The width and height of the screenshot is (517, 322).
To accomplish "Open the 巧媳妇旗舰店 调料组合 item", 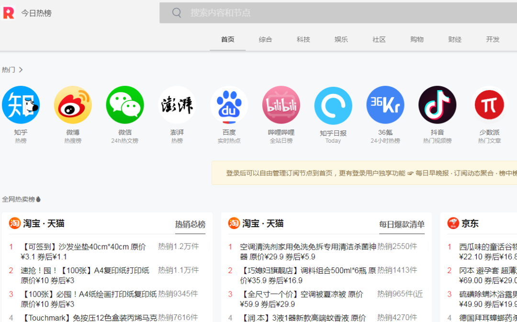I will [308, 276].
